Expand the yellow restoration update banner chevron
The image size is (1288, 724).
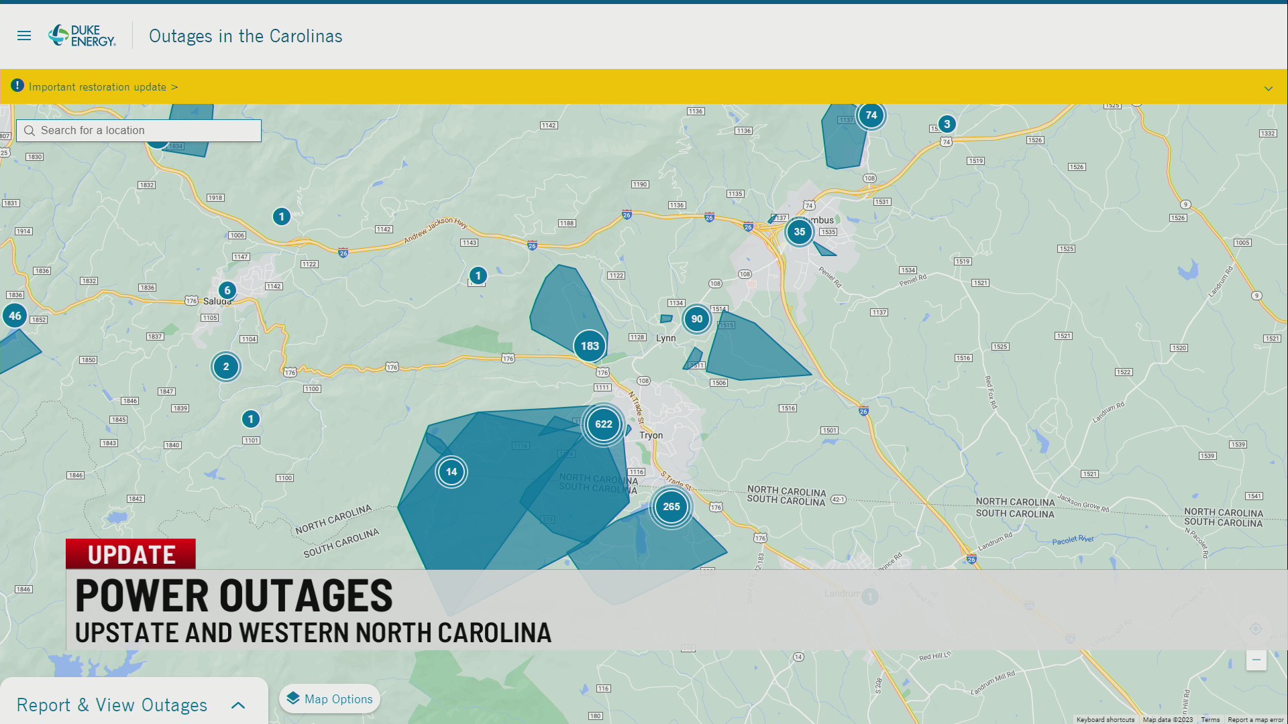pyautogui.click(x=1269, y=88)
